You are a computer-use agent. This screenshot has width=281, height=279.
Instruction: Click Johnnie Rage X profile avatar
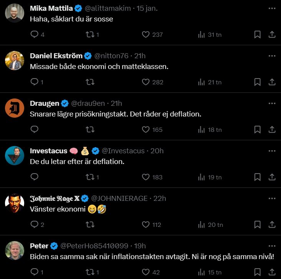[15, 203]
